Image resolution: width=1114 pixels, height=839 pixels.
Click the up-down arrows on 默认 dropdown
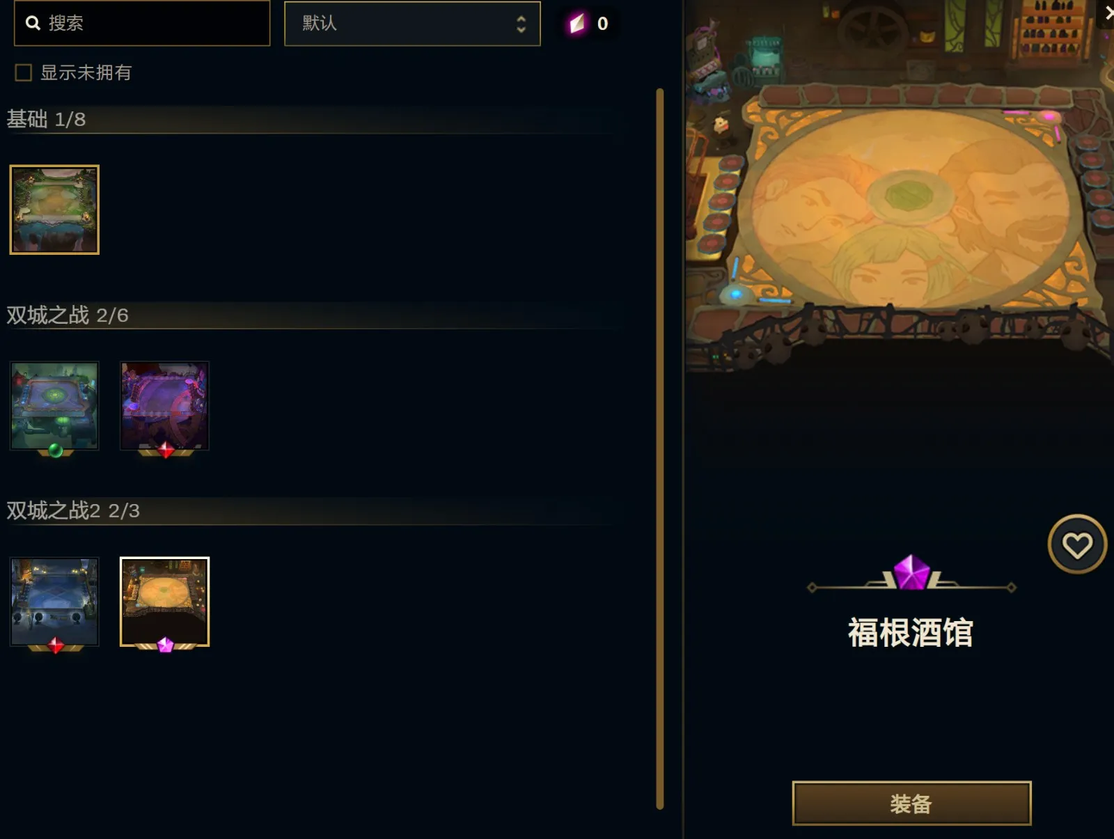521,24
